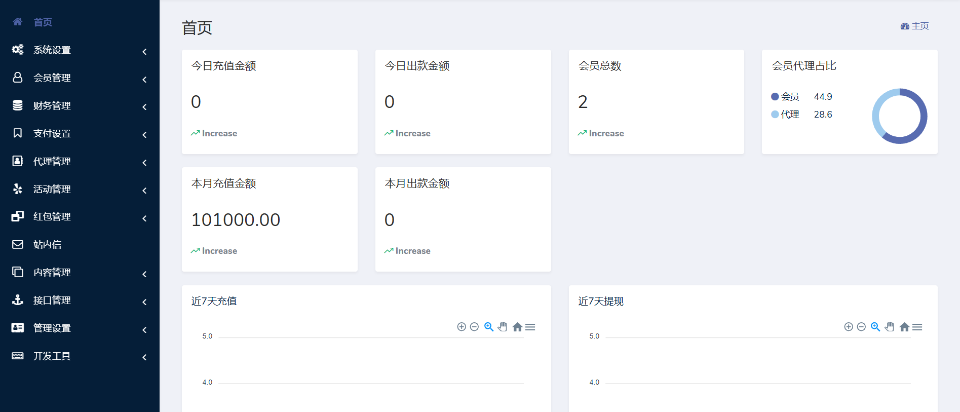Open the 财务管理 menu label

pos(52,105)
